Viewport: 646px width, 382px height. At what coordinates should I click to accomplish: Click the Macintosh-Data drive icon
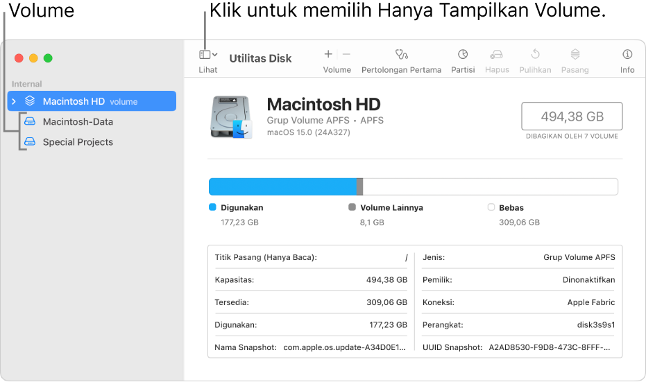[30, 121]
